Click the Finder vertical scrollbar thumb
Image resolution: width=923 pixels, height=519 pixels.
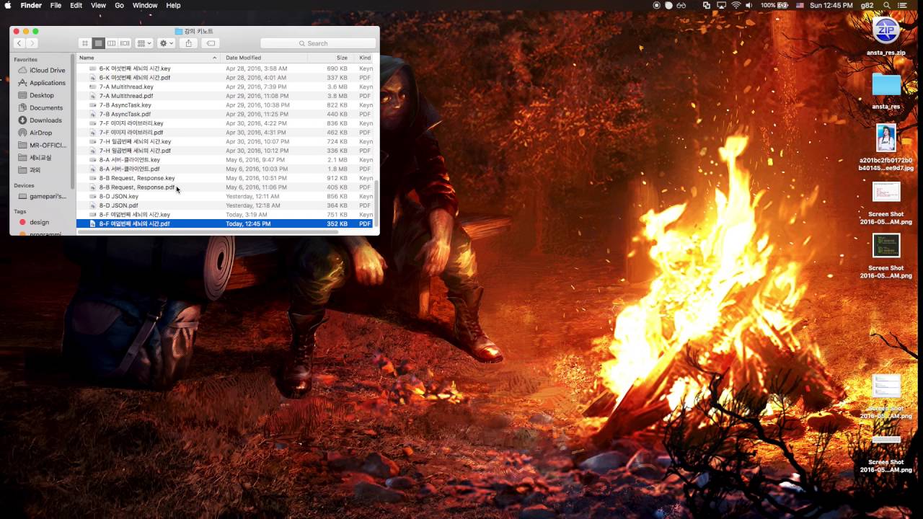(x=376, y=203)
